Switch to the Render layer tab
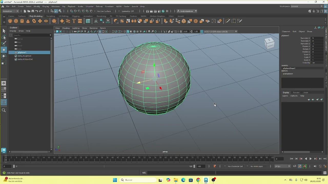 tap(296, 93)
